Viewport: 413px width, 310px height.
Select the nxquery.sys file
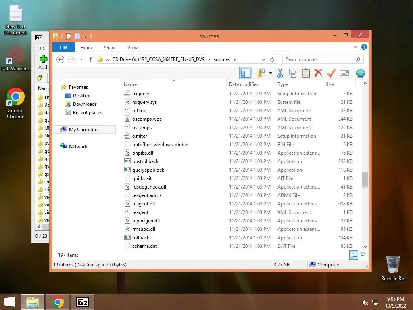(x=144, y=102)
